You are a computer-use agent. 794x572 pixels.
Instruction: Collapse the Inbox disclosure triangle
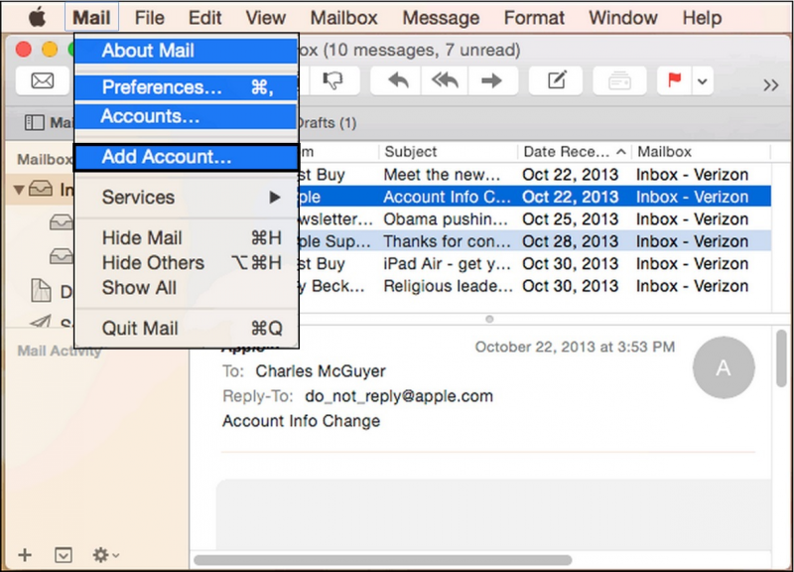point(19,190)
